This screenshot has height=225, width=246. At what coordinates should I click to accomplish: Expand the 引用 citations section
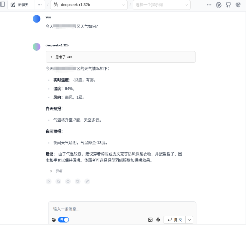pyautogui.click(x=56, y=171)
